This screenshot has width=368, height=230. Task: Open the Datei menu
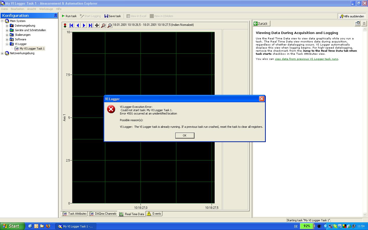pyautogui.click(x=5, y=9)
